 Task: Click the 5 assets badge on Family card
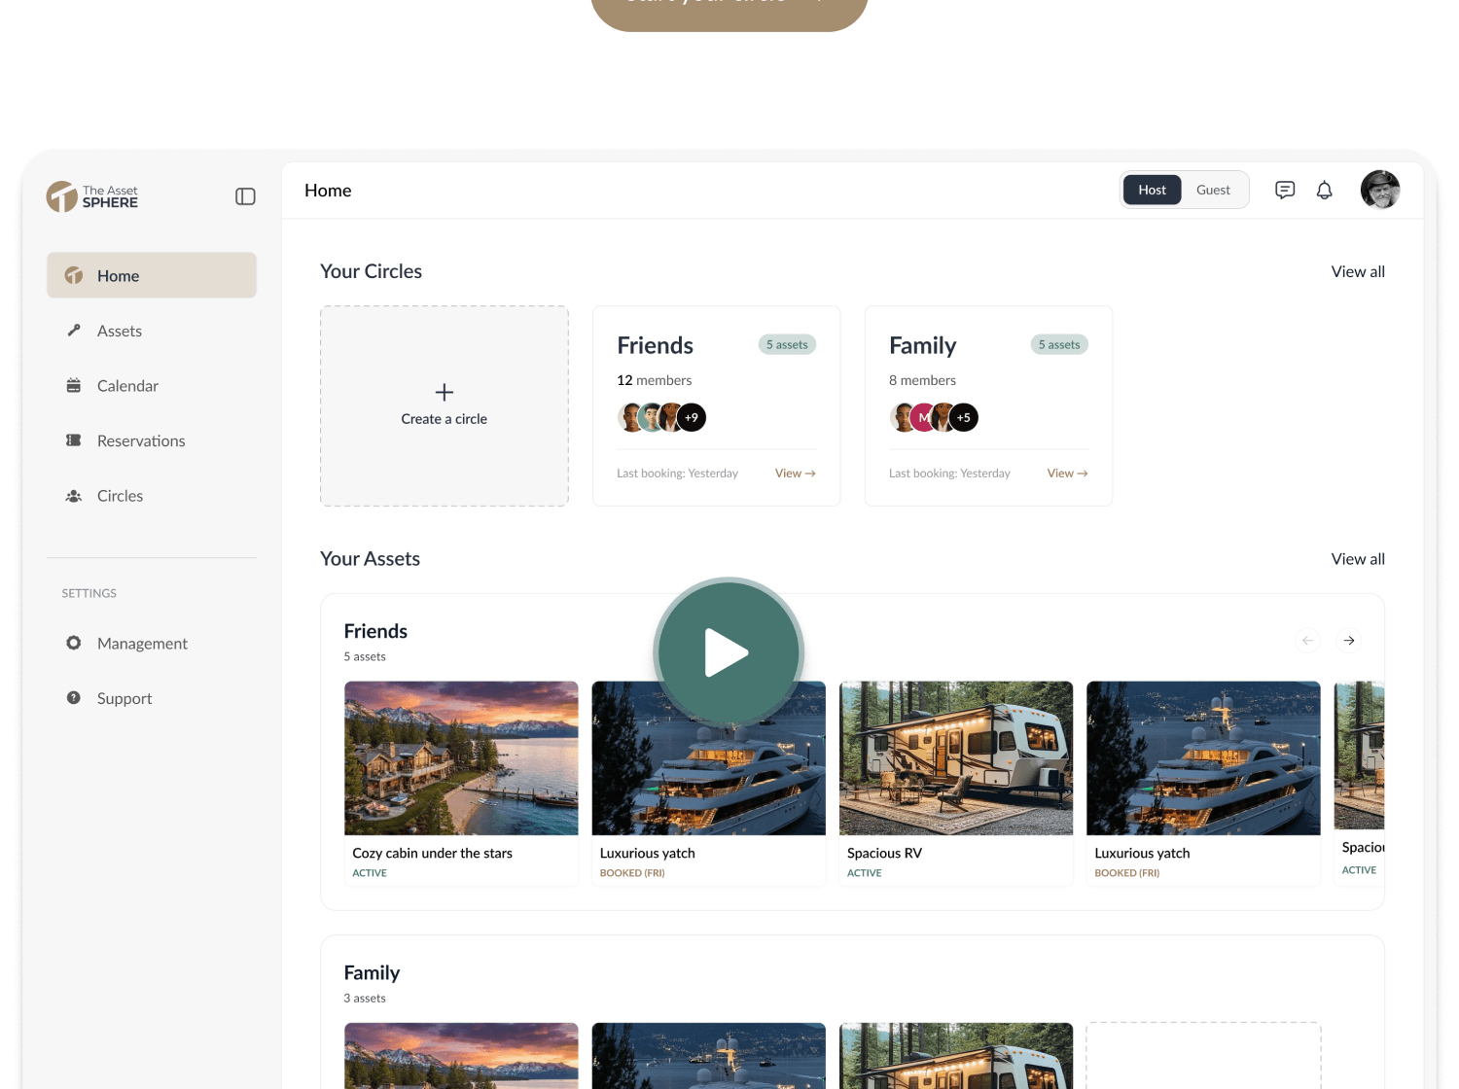[x=1059, y=344]
